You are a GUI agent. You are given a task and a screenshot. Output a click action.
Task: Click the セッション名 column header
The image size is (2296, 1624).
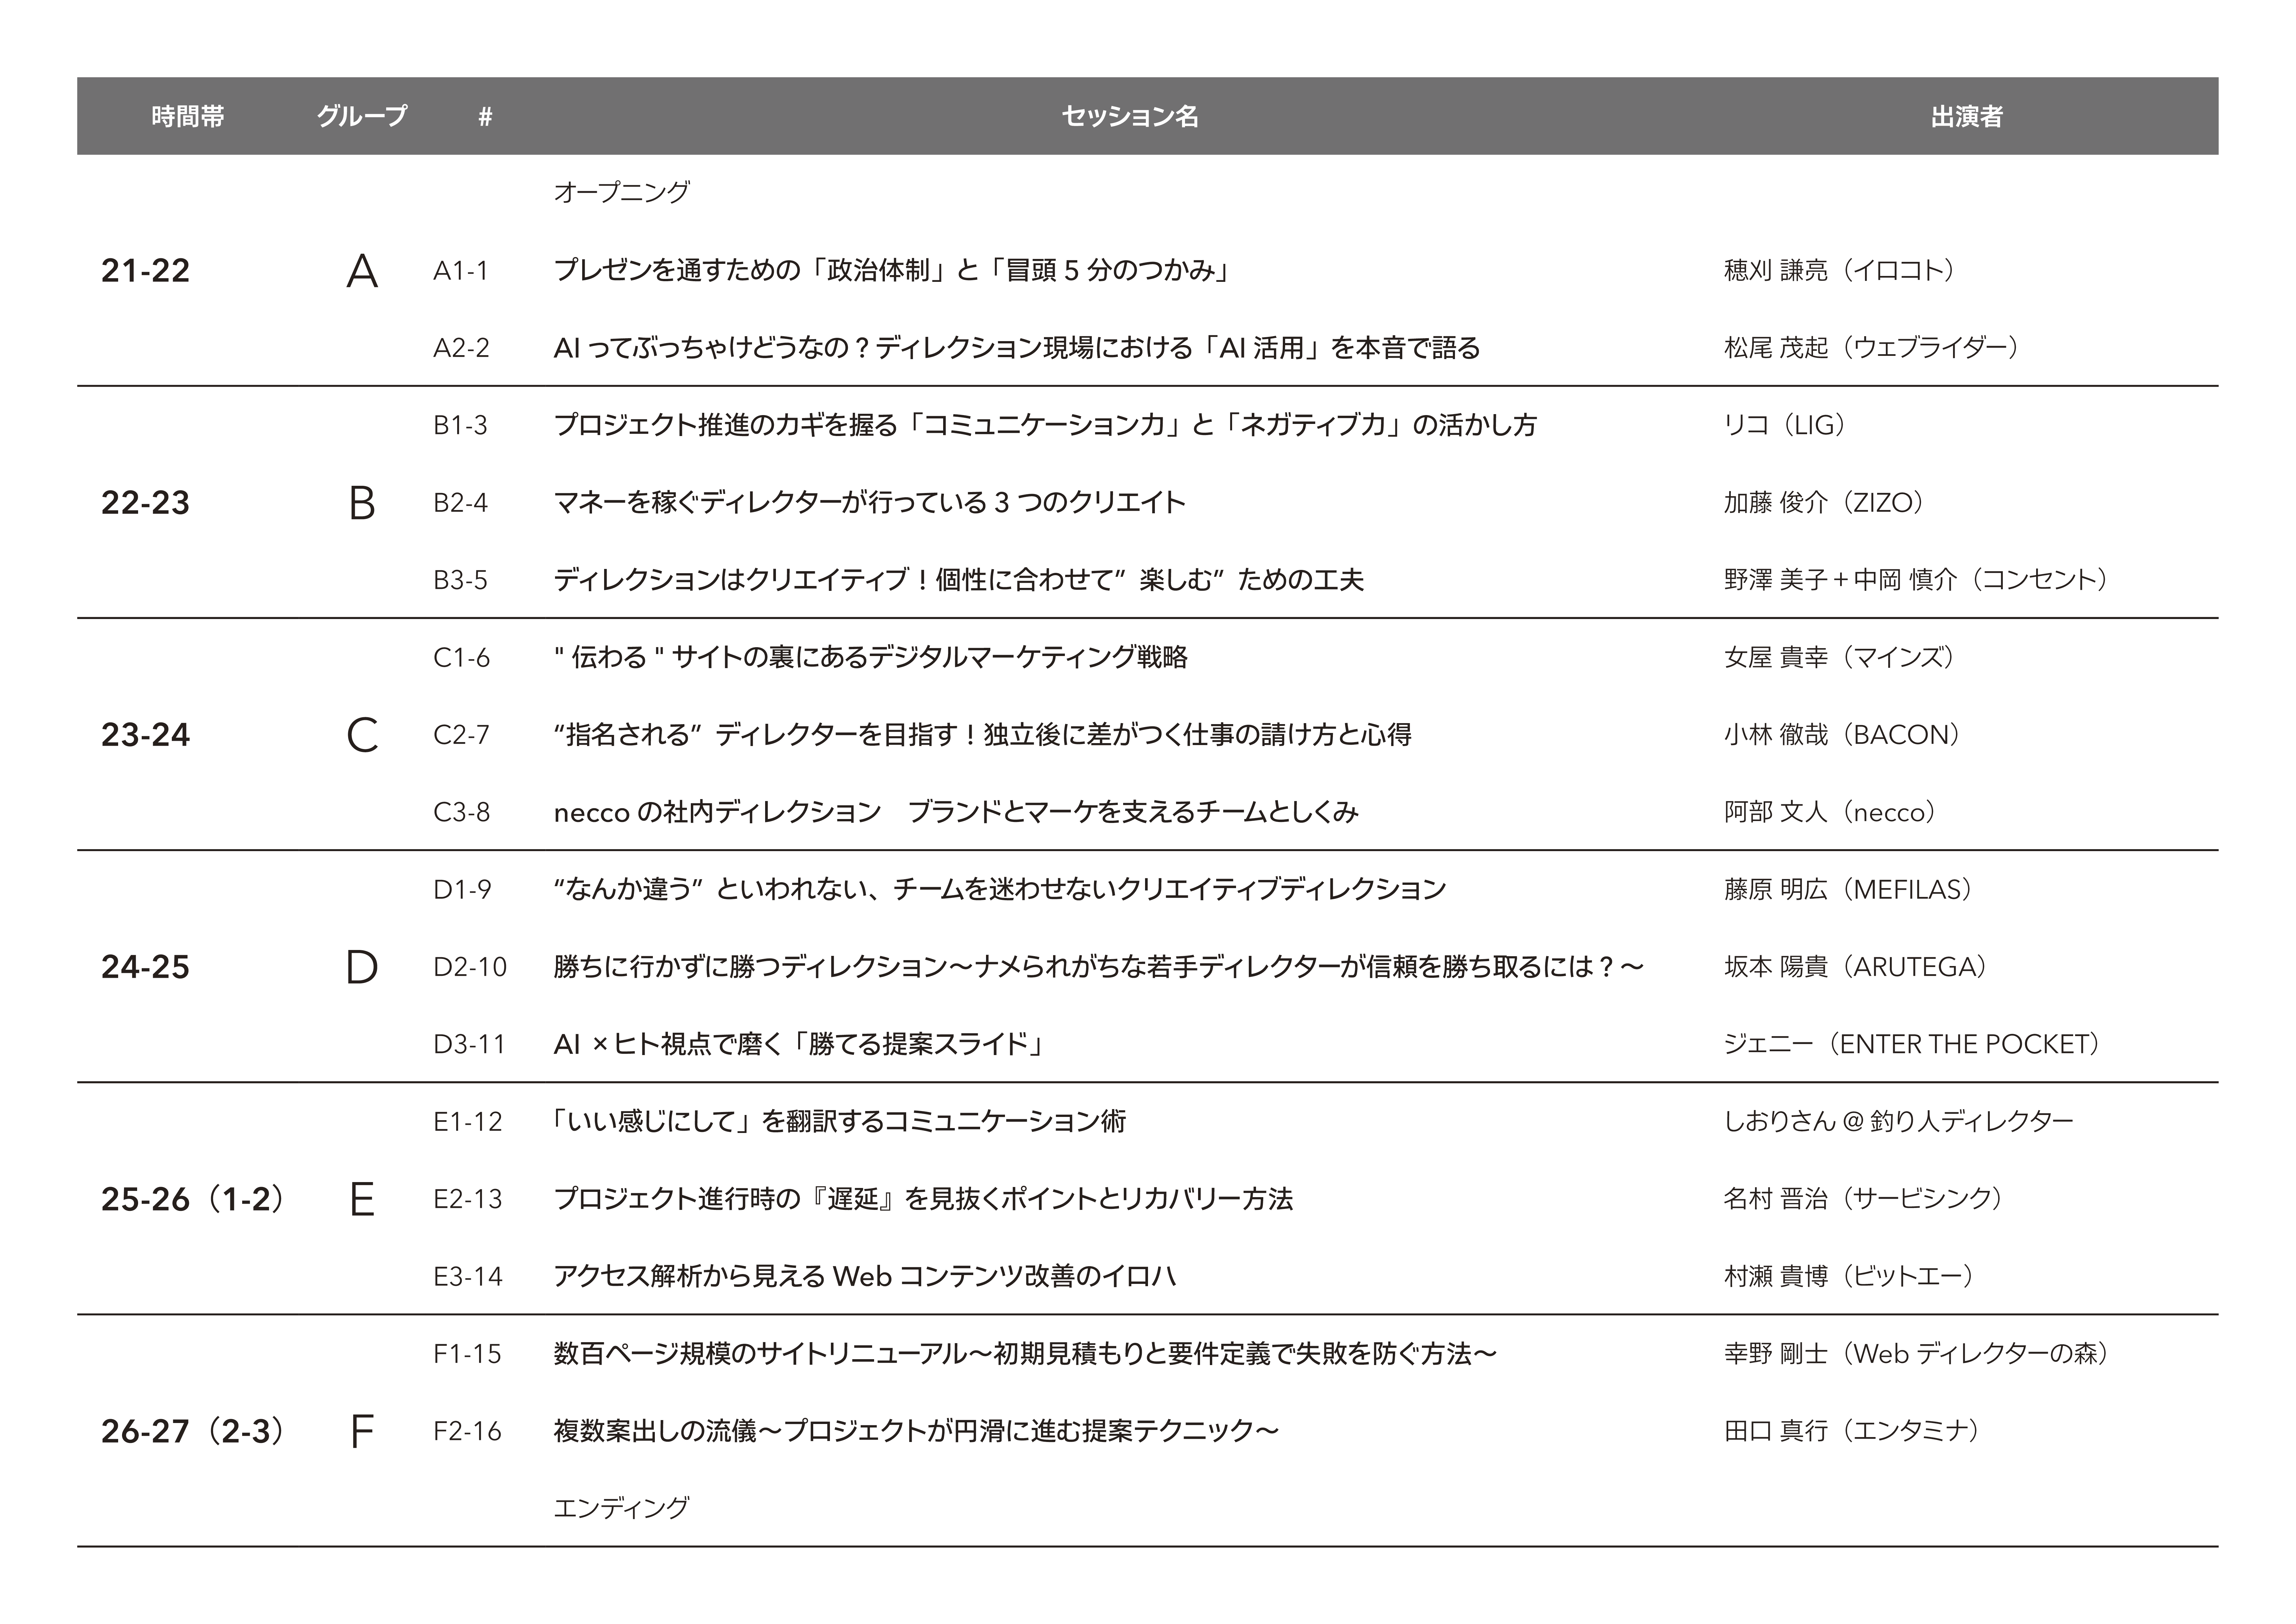pyautogui.click(x=1130, y=116)
